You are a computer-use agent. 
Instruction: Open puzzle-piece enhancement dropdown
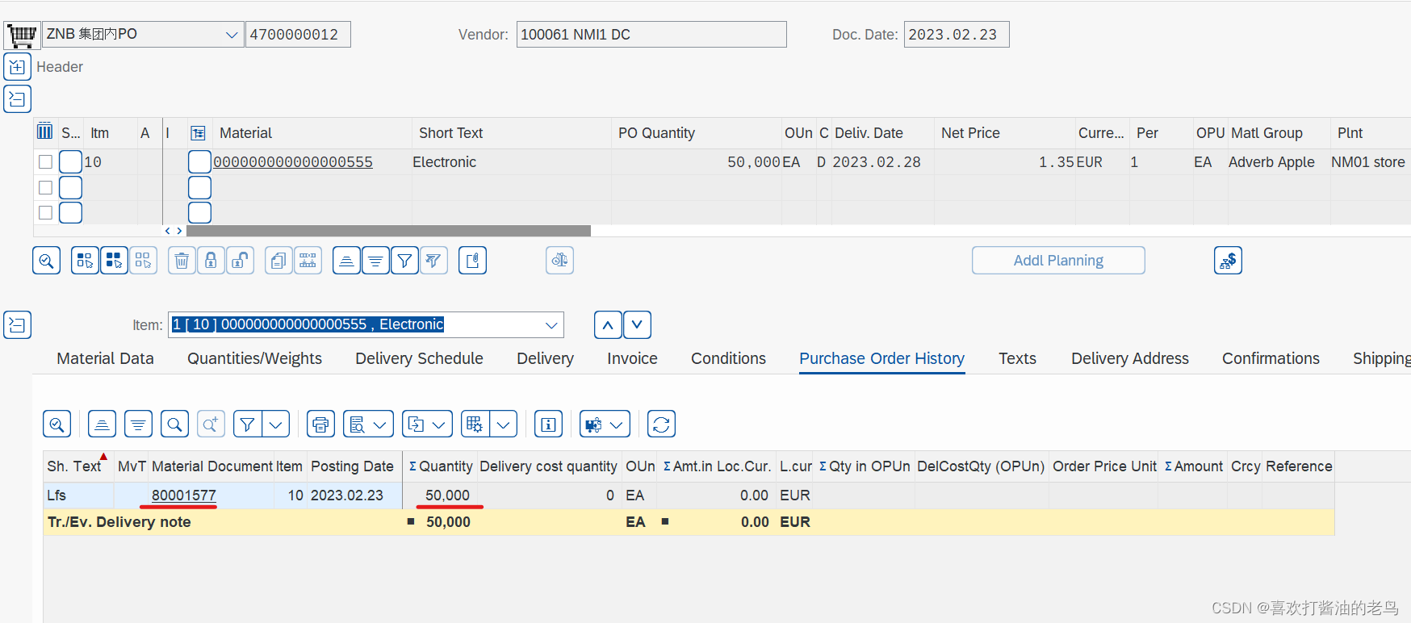click(605, 424)
